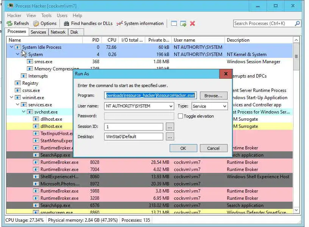Click the magnifier icon in search box

pyautogui.click(x=297, y=23)
